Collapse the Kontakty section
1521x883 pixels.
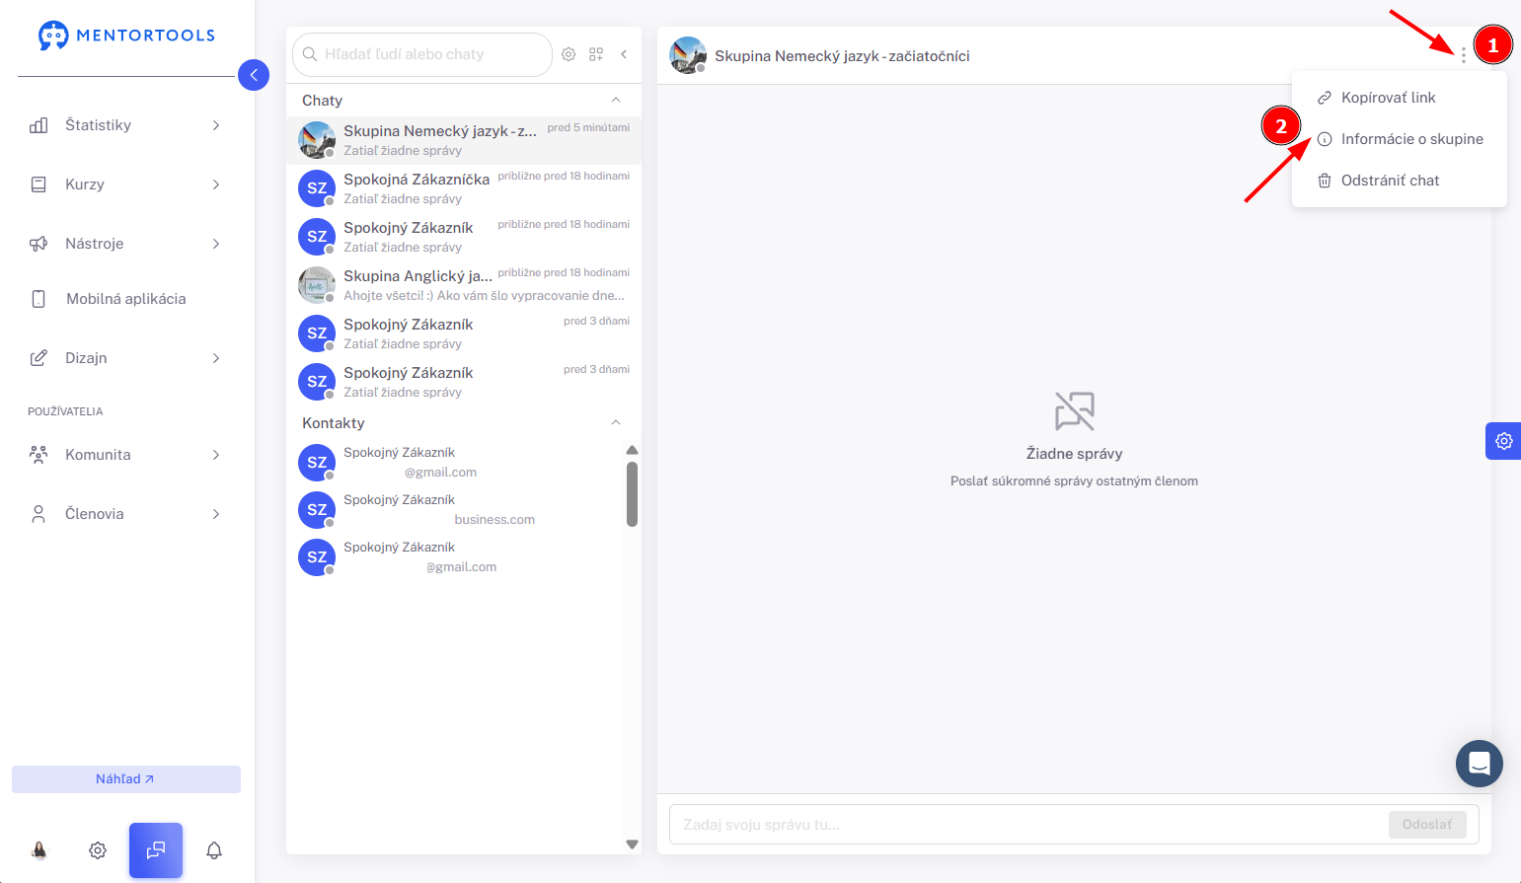coord(616,422)
